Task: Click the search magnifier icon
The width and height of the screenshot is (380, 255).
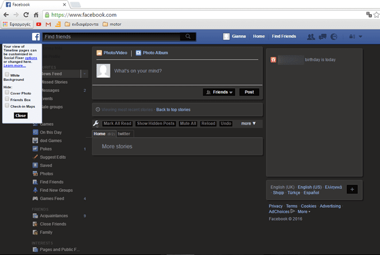Action: pyautogui.click(x=188, y=36)
